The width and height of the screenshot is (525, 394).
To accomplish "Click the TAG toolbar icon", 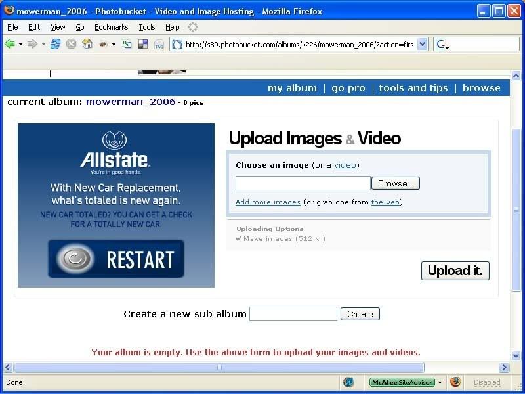I will click(159, 44).
